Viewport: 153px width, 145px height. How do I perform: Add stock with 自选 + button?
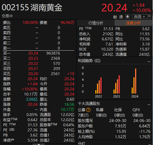(140, 16)
